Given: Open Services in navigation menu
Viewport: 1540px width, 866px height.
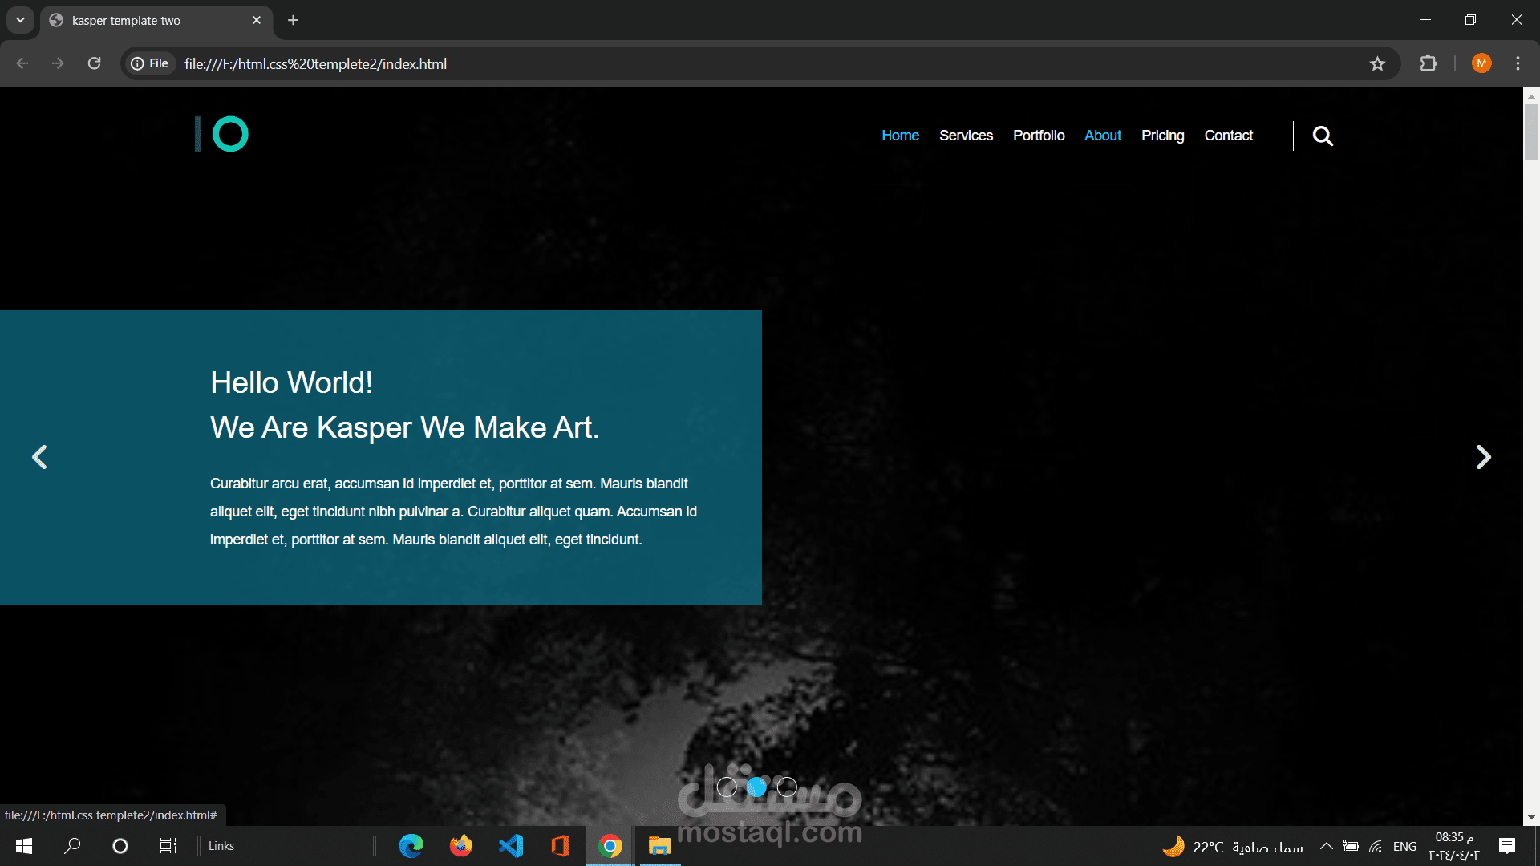Looking at the screenshot, I should pyautogui.click(x=966, y=136).
